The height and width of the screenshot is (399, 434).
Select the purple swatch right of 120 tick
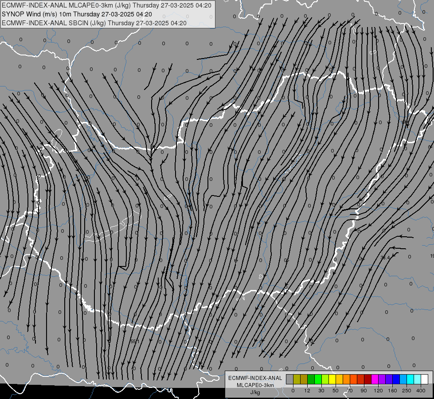[382, 379]
